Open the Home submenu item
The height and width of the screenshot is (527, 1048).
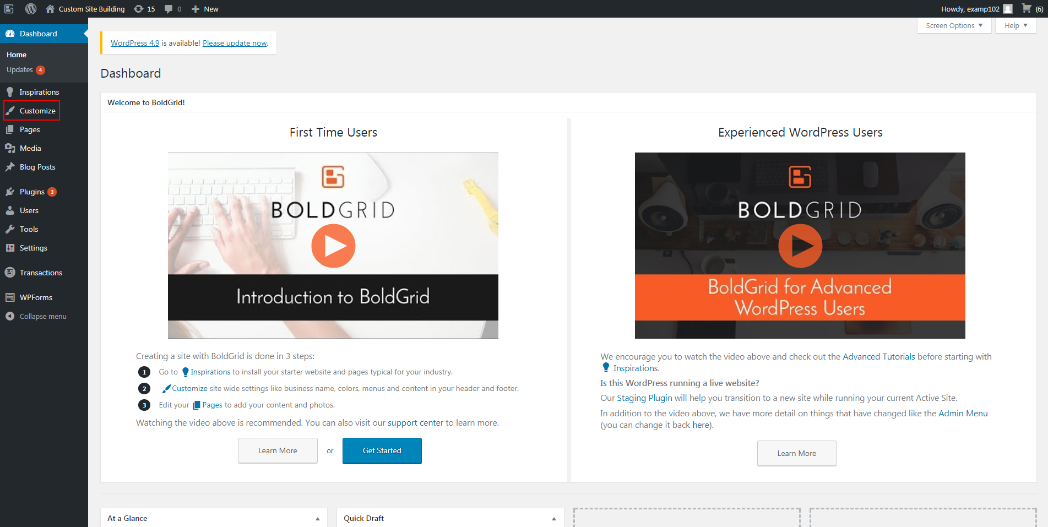pyautogui.click(x=17, y=55)
